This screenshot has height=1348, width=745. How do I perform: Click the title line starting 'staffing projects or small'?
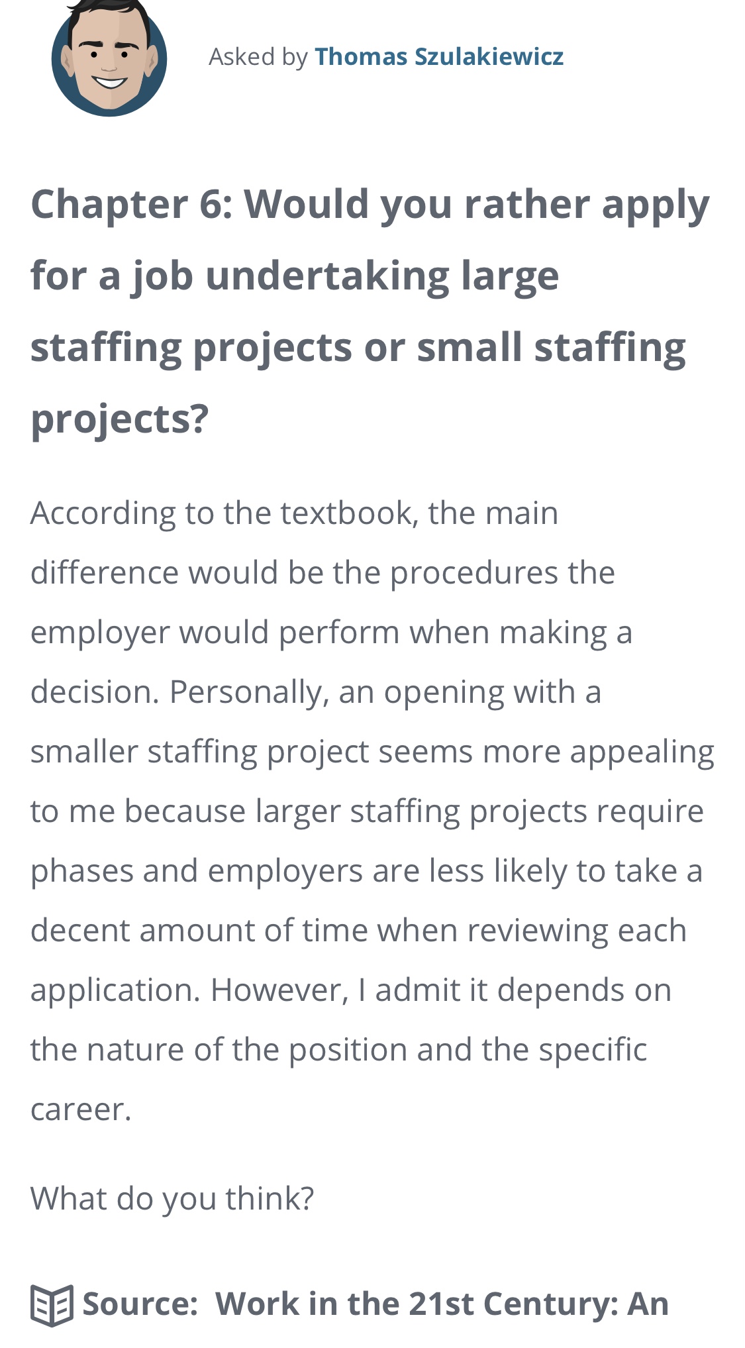coord(358,347)
